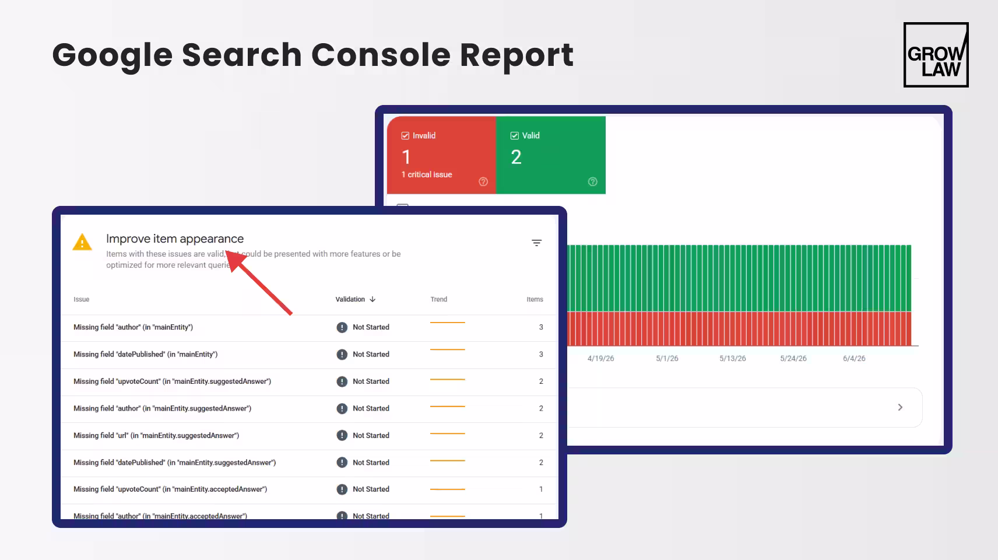Click the help icon in the Invalid card
Viewport: 998px width, 560px height.
(x=483, y=181)
